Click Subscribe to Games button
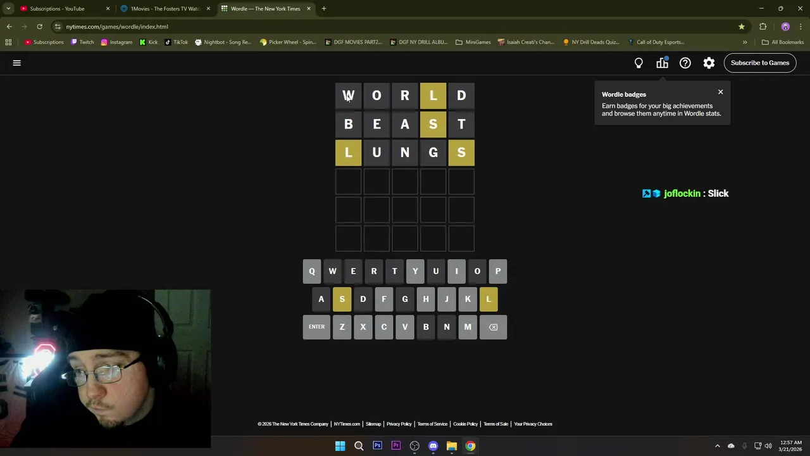810x456 pixels. point(760,63)
